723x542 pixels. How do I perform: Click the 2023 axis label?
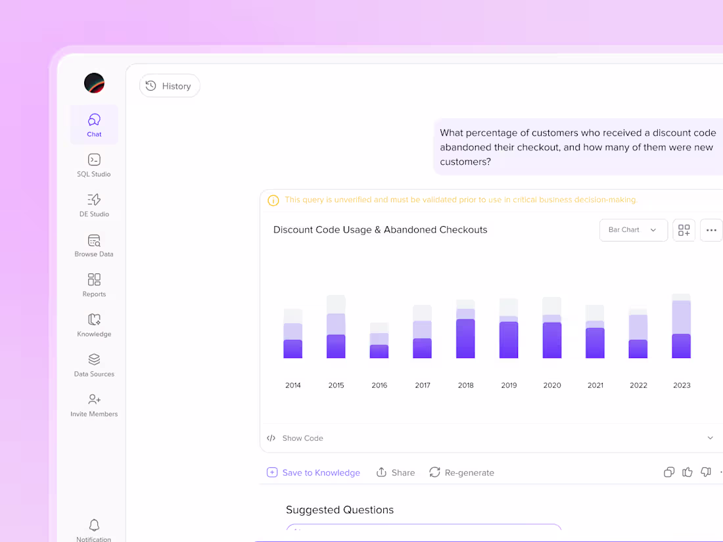[x=682, y=385]
